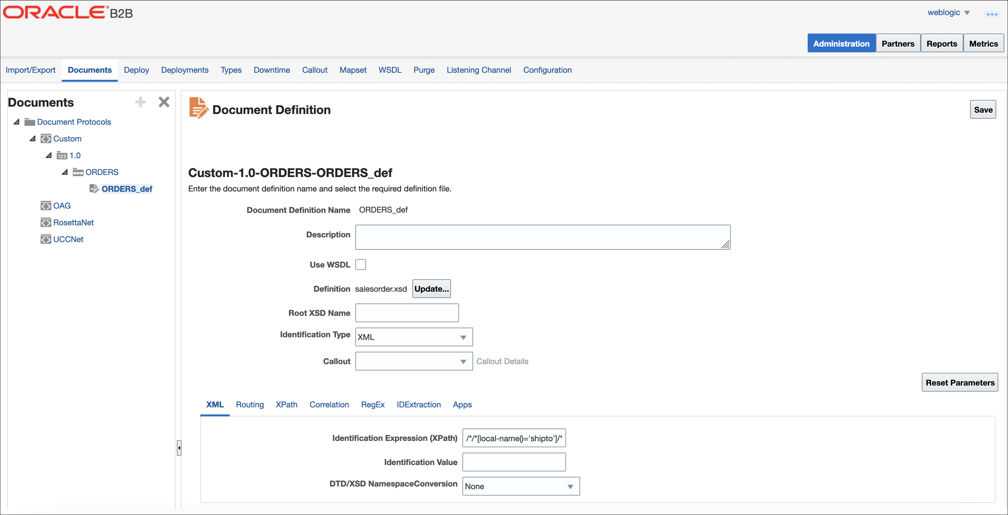Open the Deployments tab
This screenshot has width=1008, height=515.
point(185,70)
